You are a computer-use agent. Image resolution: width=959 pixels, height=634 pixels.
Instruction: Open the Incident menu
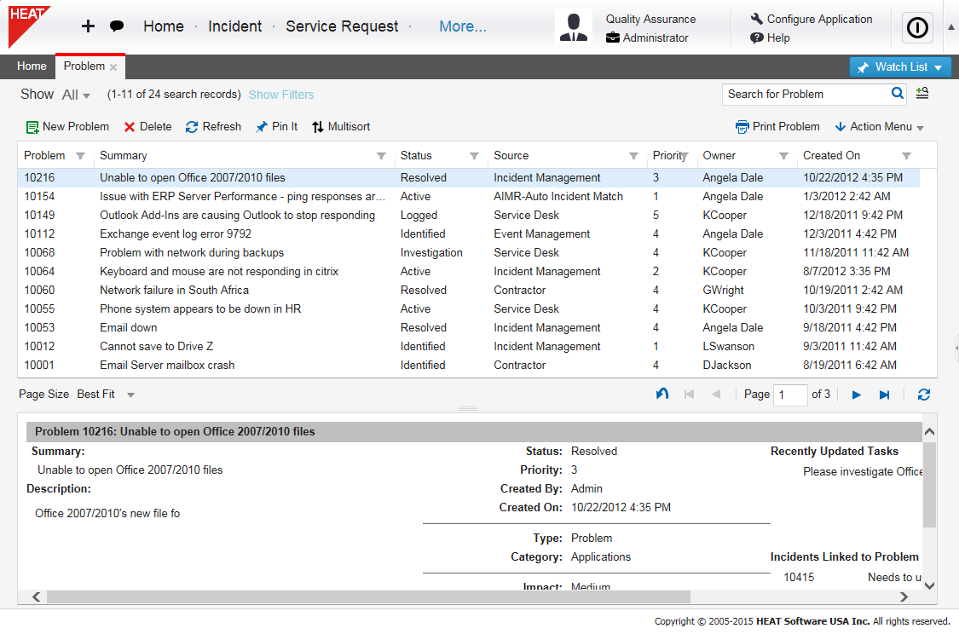pyautogui.click(x=235, y=26)
